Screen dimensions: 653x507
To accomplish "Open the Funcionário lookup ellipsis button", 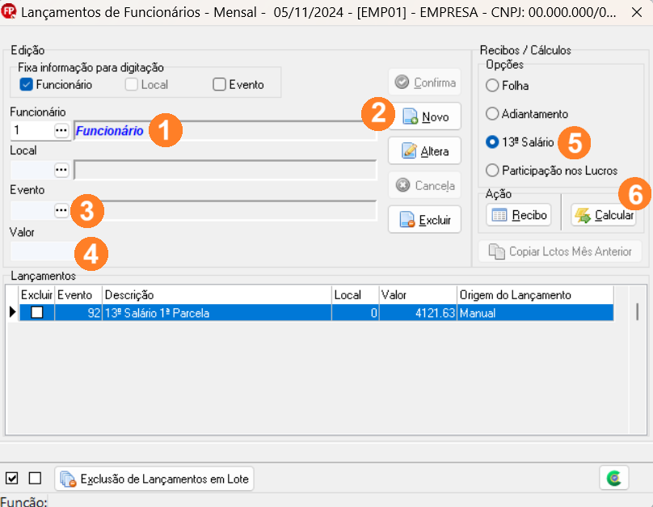I will coord(61,131).
